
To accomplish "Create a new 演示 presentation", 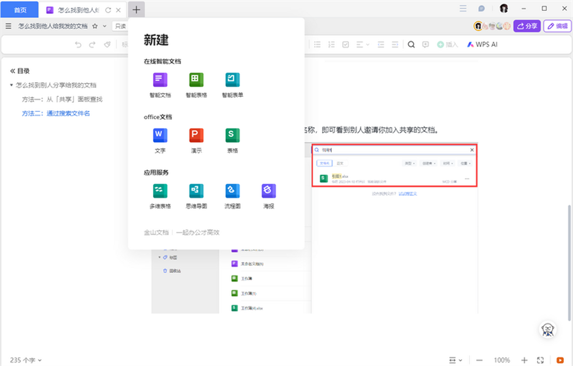I will [x=196, y=136].
